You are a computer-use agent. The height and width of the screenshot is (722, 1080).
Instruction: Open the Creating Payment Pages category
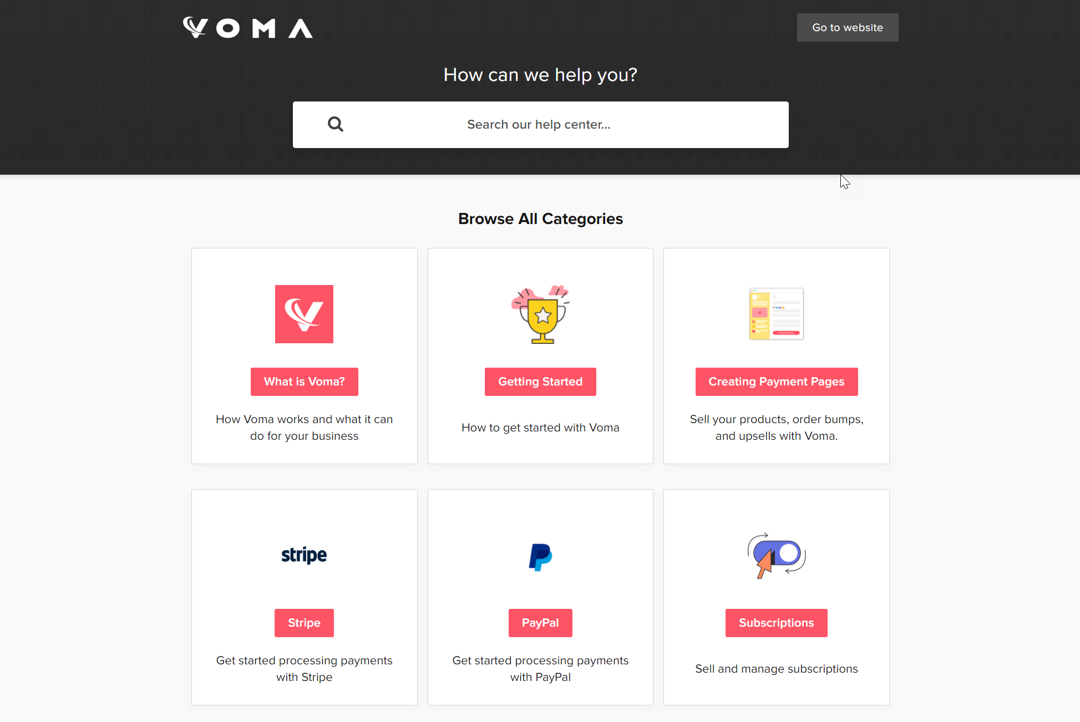(776, 382)
